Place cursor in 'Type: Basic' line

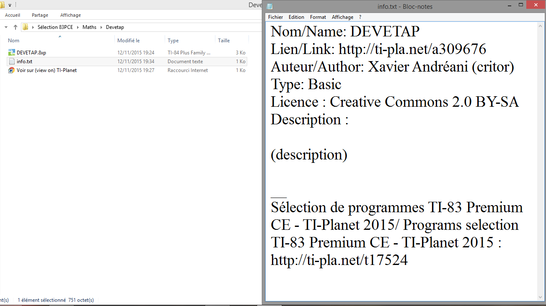tap(306, 84)
